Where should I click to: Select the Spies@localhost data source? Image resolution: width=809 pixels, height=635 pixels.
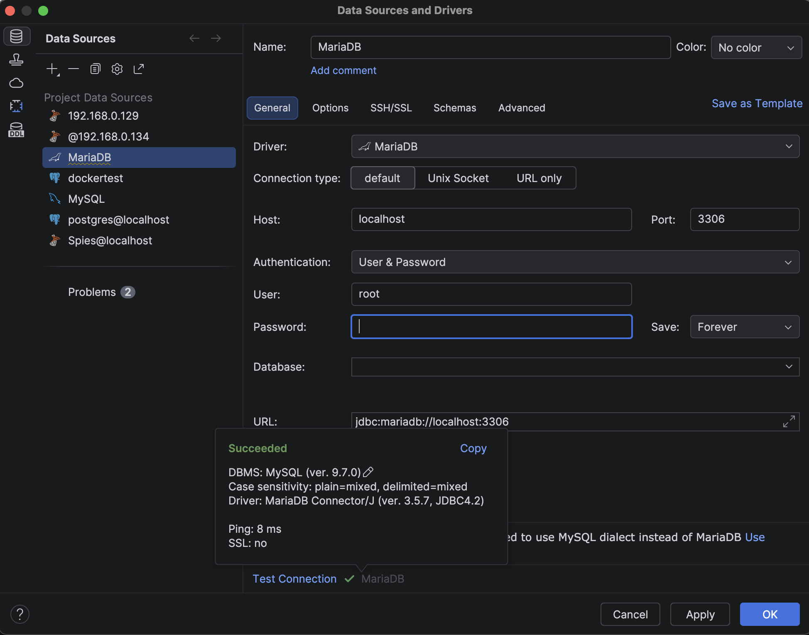click(139, 241)
